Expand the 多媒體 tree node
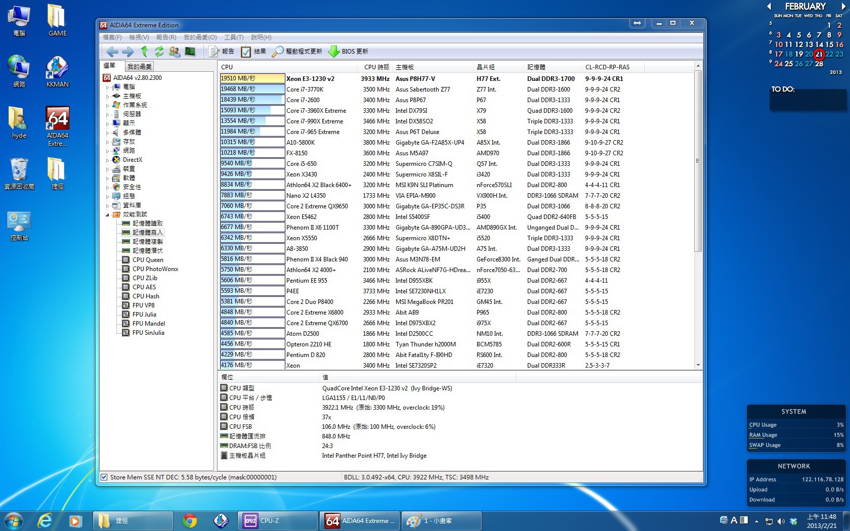The width and height of the screenshot is (850, 531). click(x=107, y=133)
